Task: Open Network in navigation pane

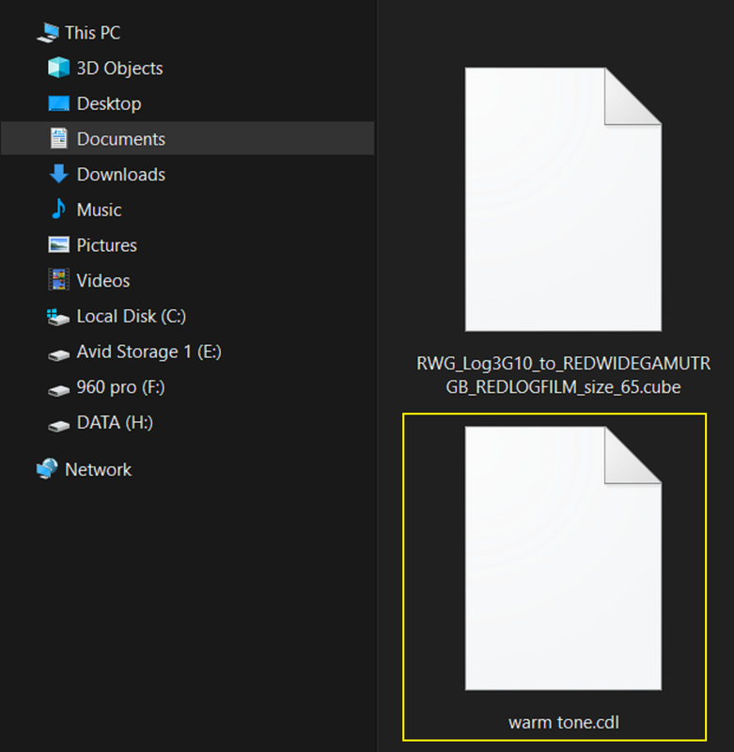Action: 98,469
